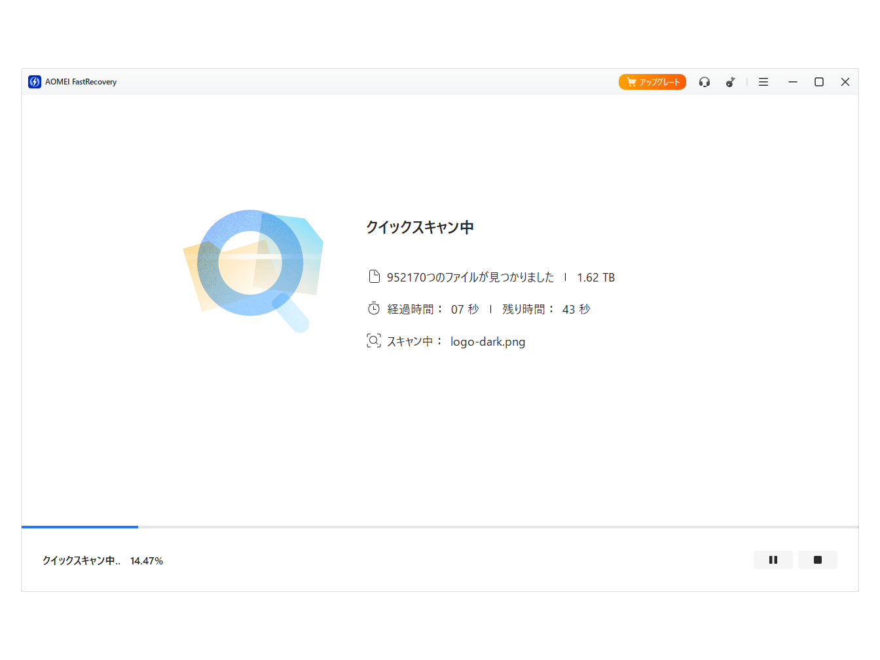Click the clock icon beside elapsed time
The height and width of the screenshot is (660, 880).
[x=374, y=308]
